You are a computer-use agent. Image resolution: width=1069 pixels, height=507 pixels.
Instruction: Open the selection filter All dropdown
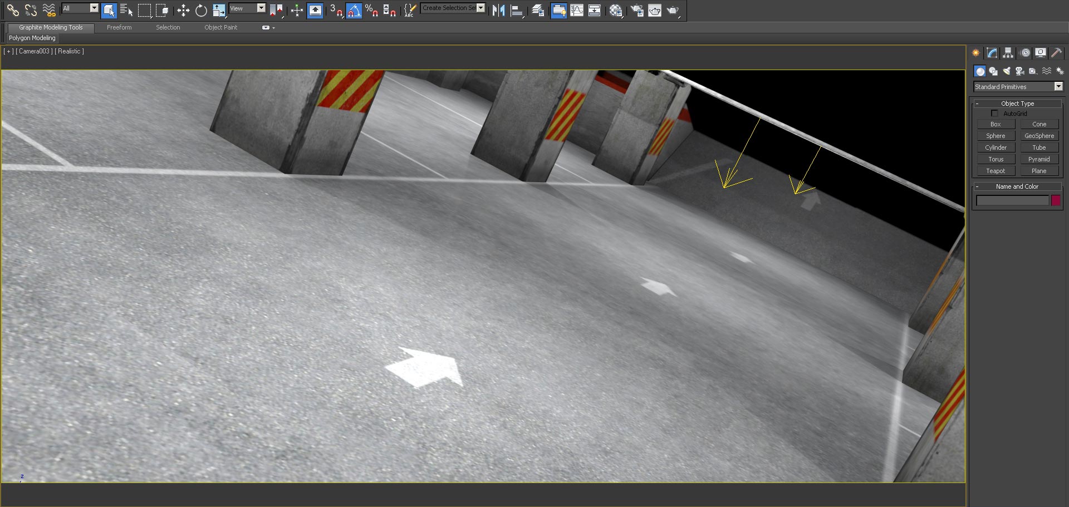click(94, 8)
